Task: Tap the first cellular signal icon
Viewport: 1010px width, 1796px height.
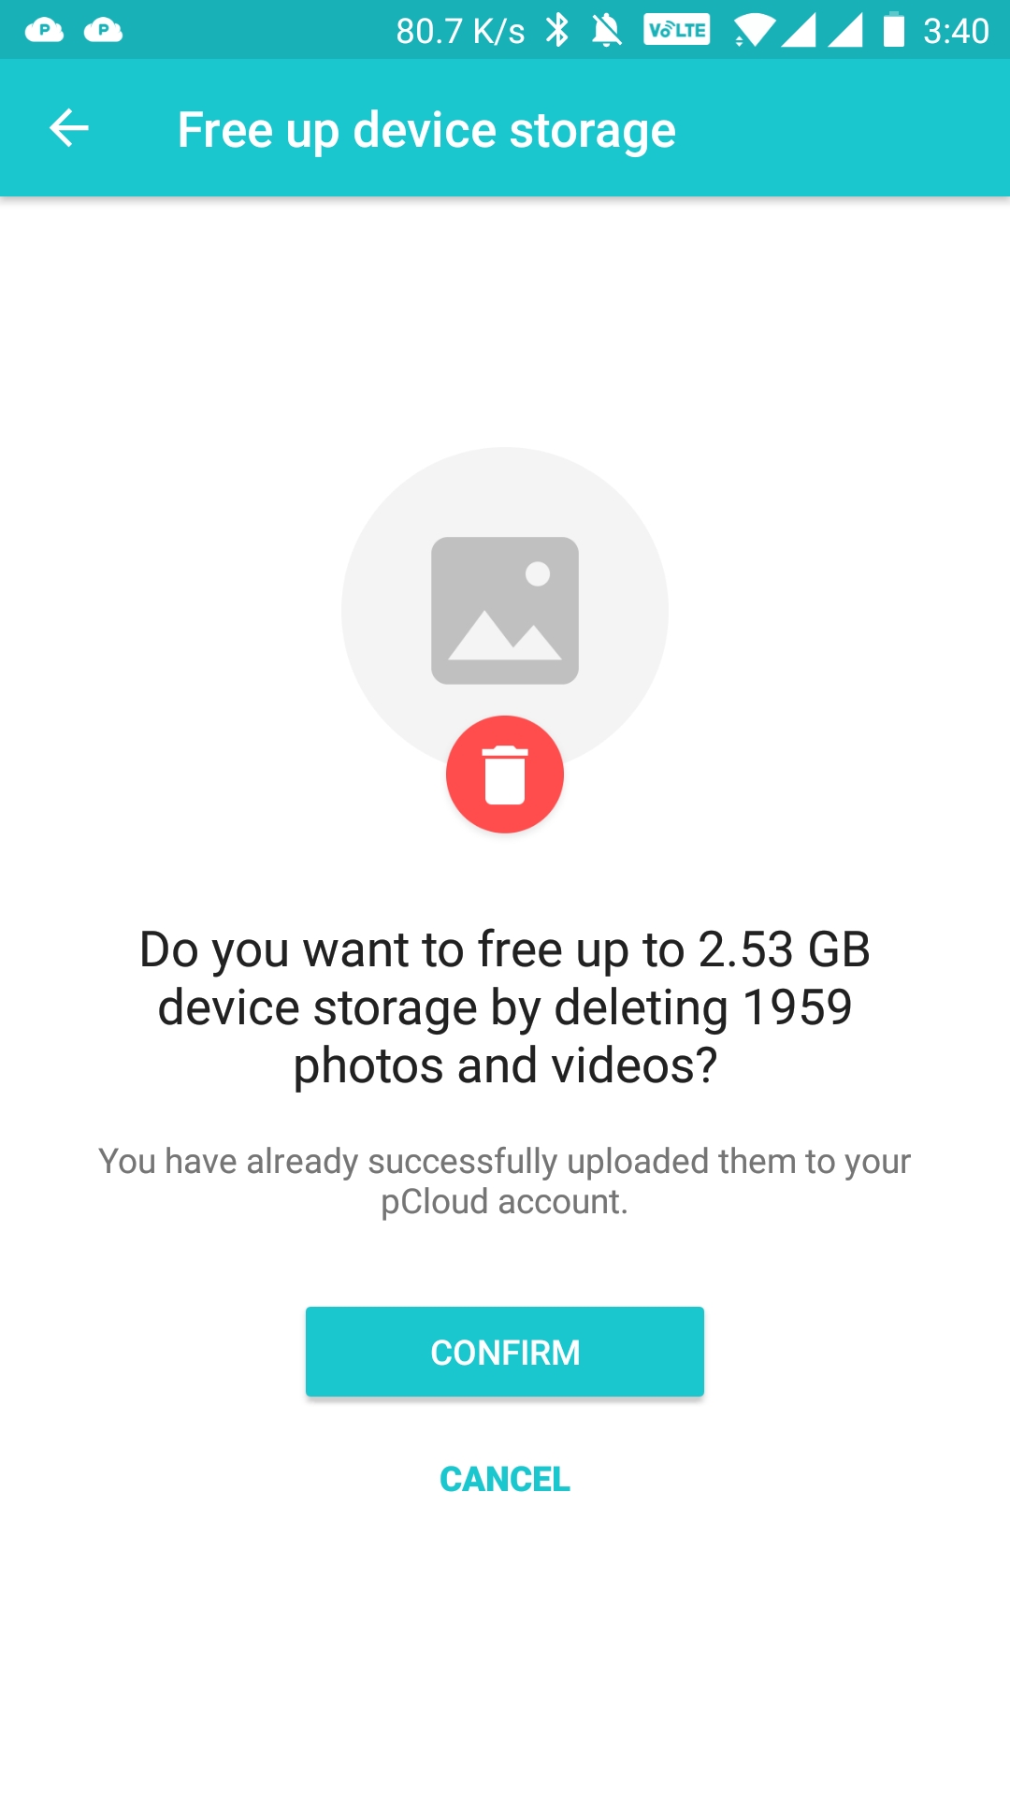Action: 799,31
